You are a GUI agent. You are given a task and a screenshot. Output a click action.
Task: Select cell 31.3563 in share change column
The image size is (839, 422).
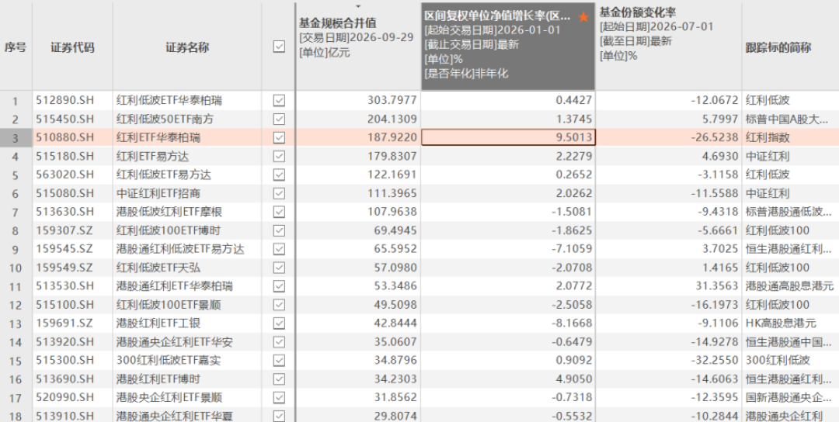click(716, 286)
